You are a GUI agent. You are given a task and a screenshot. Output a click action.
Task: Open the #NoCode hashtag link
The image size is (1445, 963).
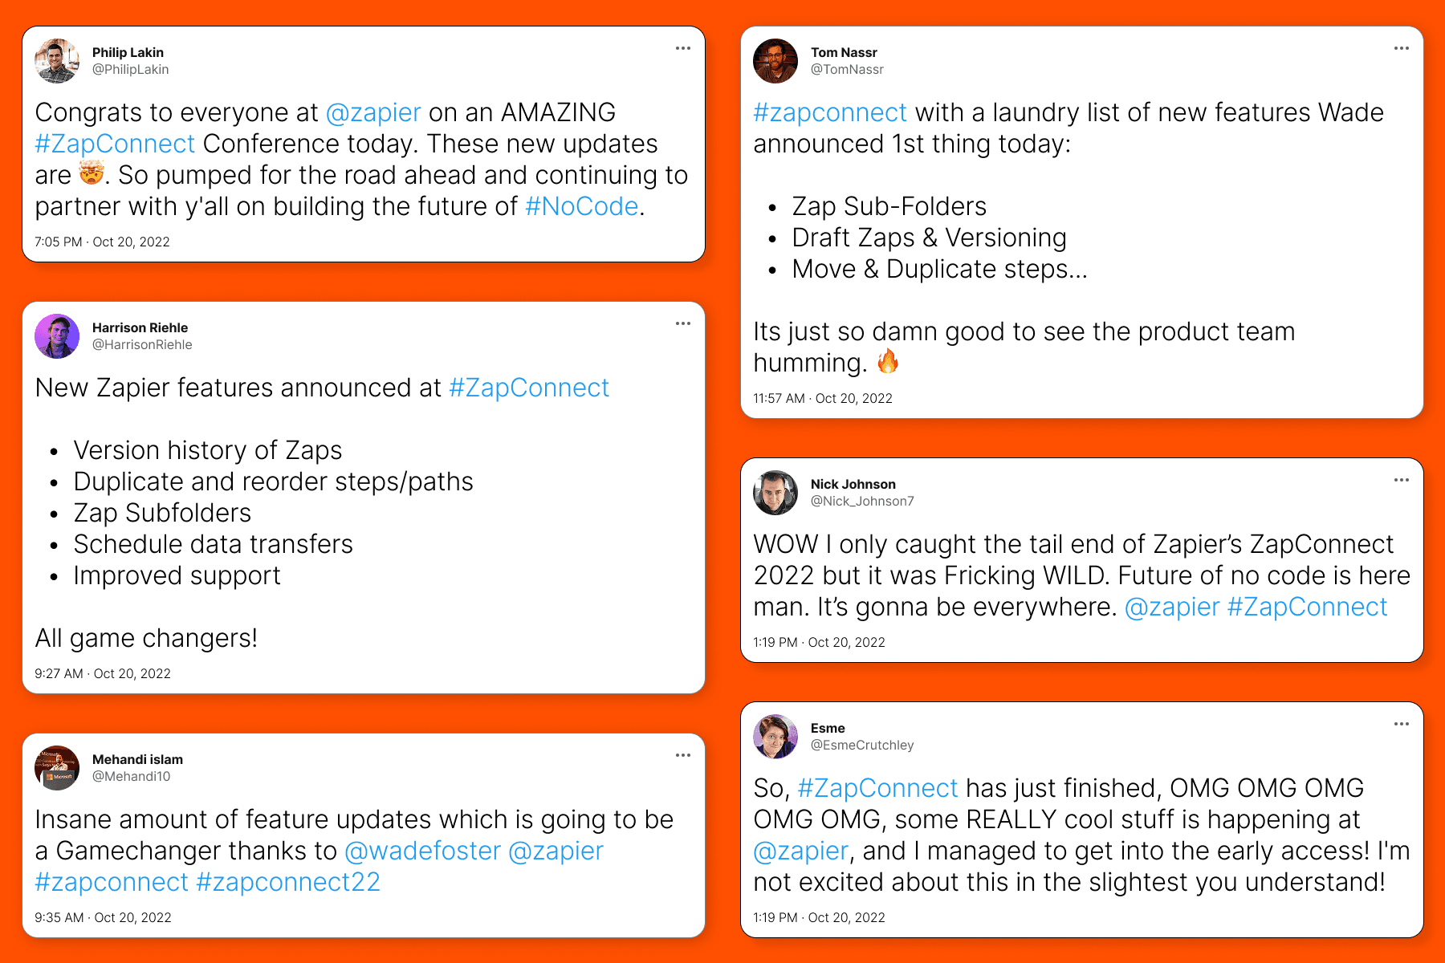point(581,207)
